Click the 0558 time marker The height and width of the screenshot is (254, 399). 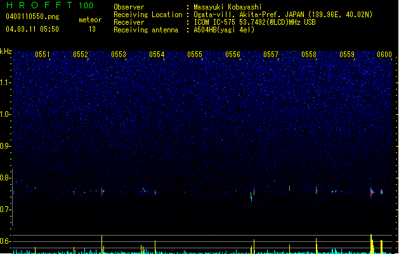click(309, 55)
